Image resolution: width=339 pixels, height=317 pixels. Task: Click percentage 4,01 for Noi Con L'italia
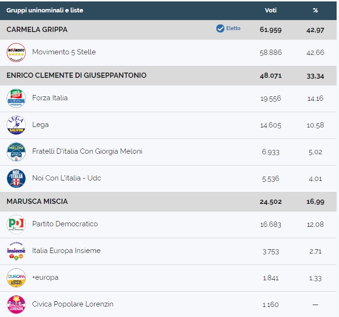coord(315,179)
